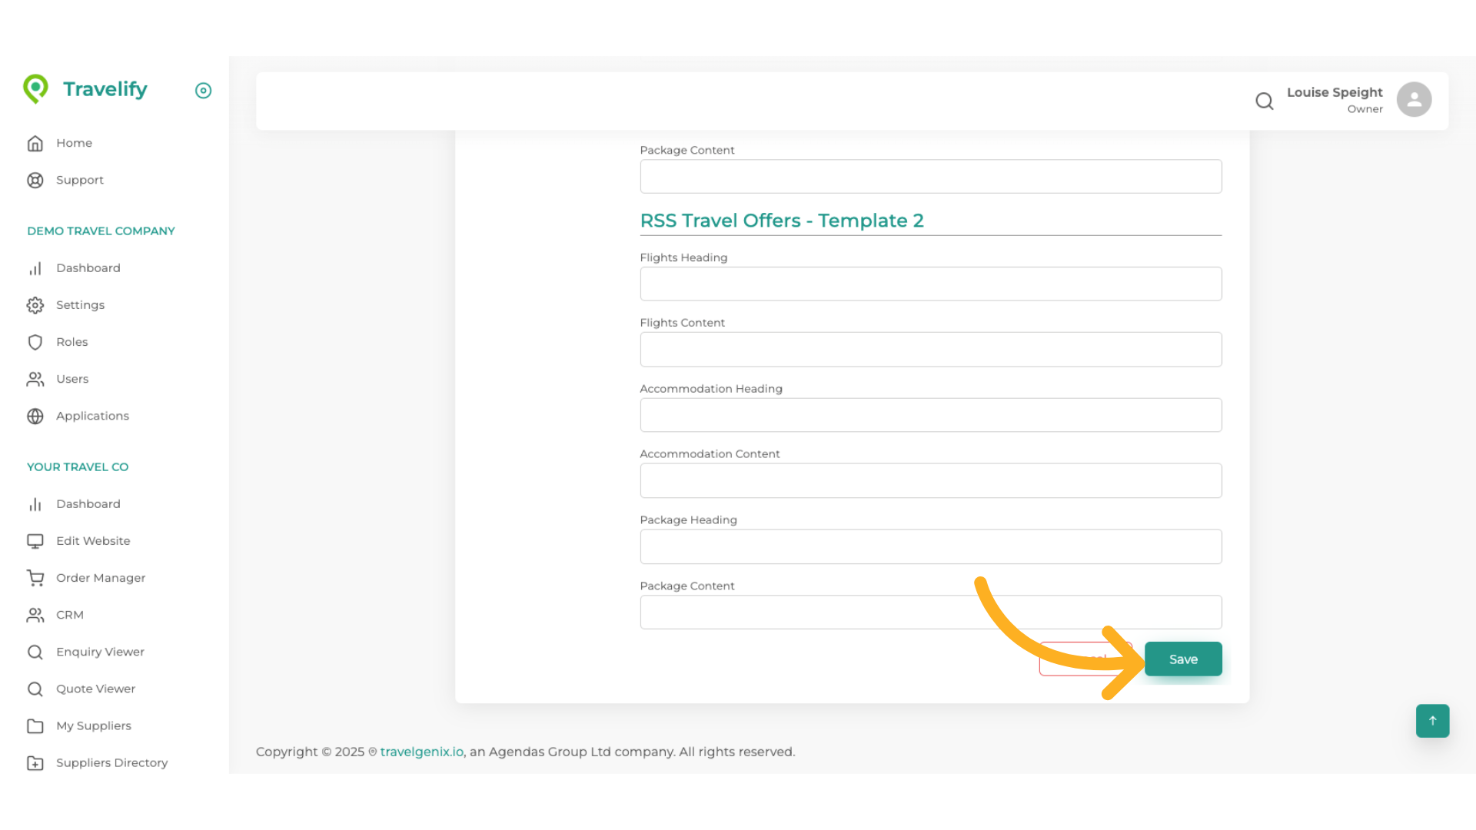Click the Enquiry Viewer magnifier icon

[x=35, y=652]
